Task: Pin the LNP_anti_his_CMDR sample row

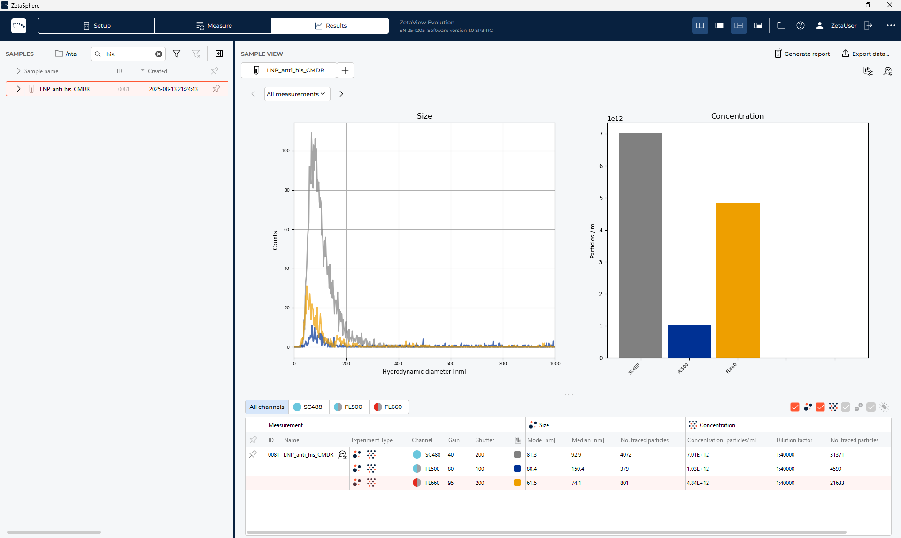Action: pos(216,89)
